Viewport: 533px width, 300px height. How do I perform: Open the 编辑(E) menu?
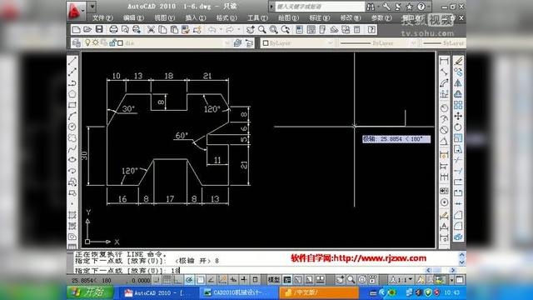tap(133, 17)
